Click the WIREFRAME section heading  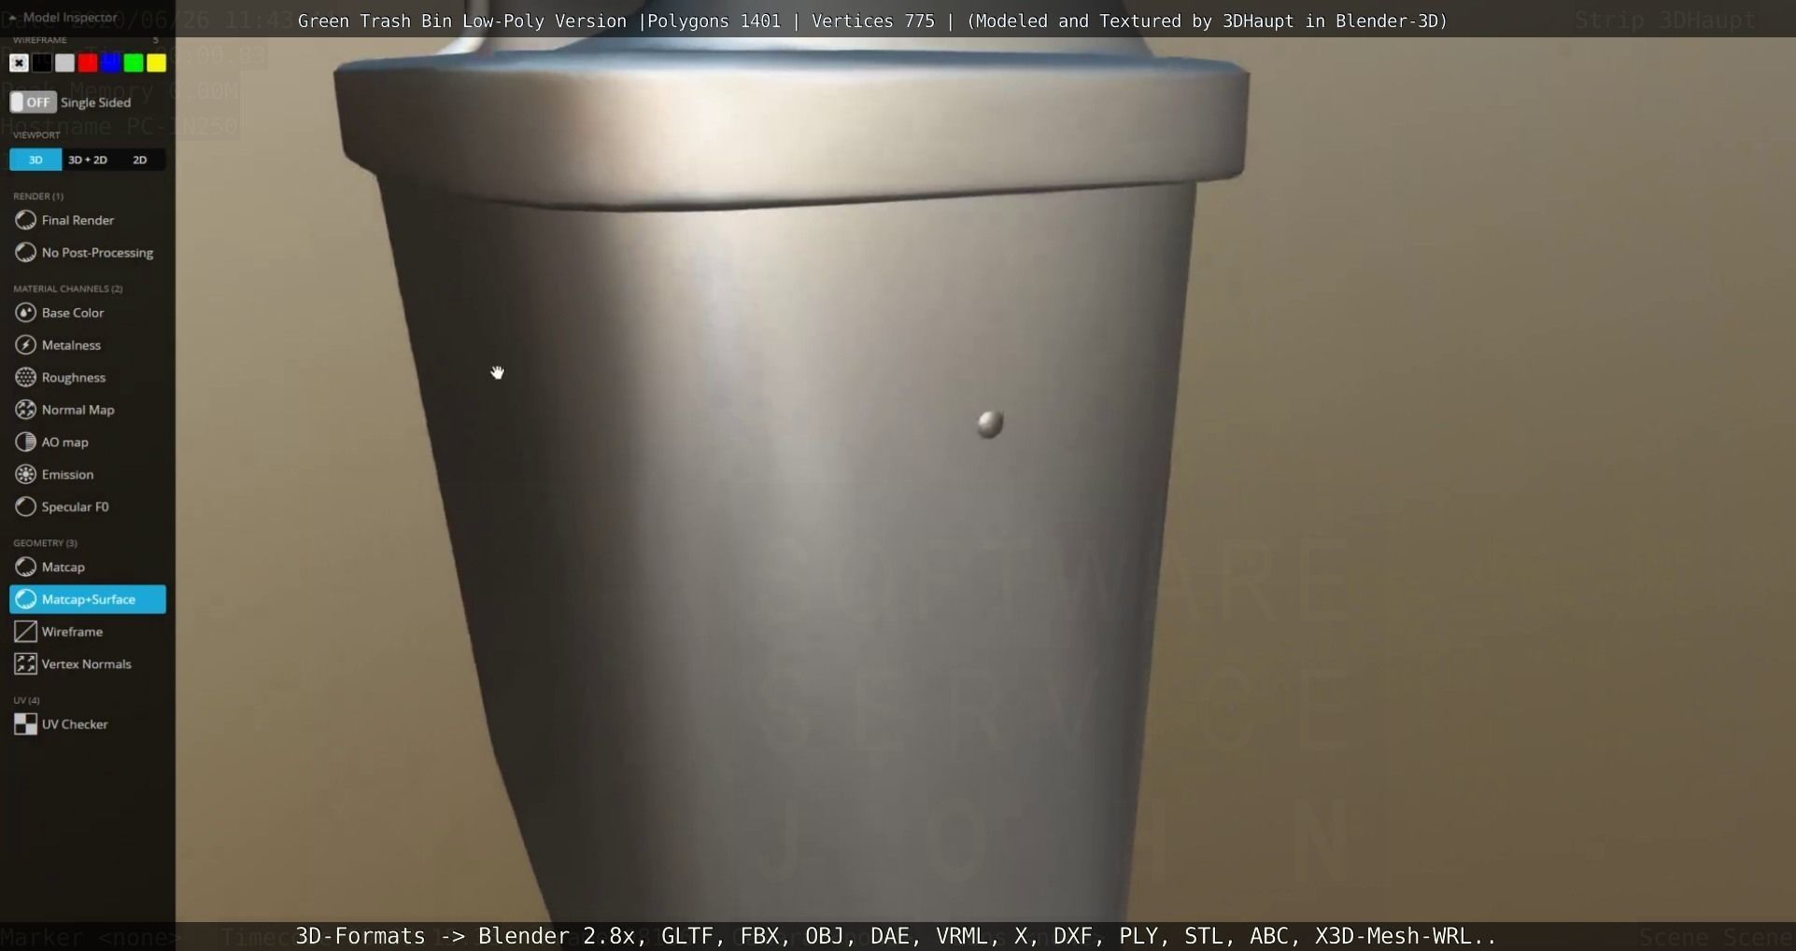[x=40, y=40]
